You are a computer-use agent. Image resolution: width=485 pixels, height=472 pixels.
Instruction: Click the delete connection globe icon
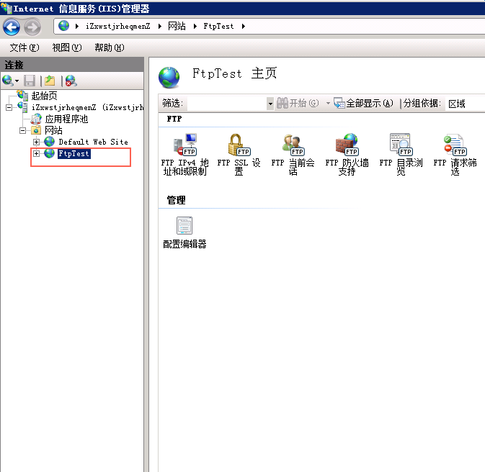pyautogui.click(x=71, y=81)
